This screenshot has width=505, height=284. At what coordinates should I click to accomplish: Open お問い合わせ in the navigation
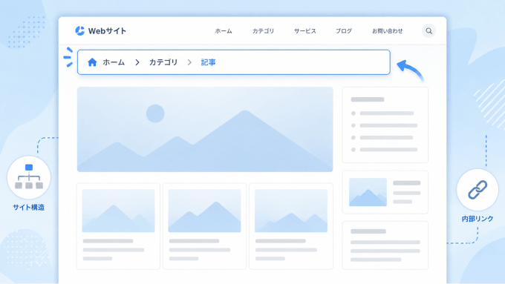[388, 31]
